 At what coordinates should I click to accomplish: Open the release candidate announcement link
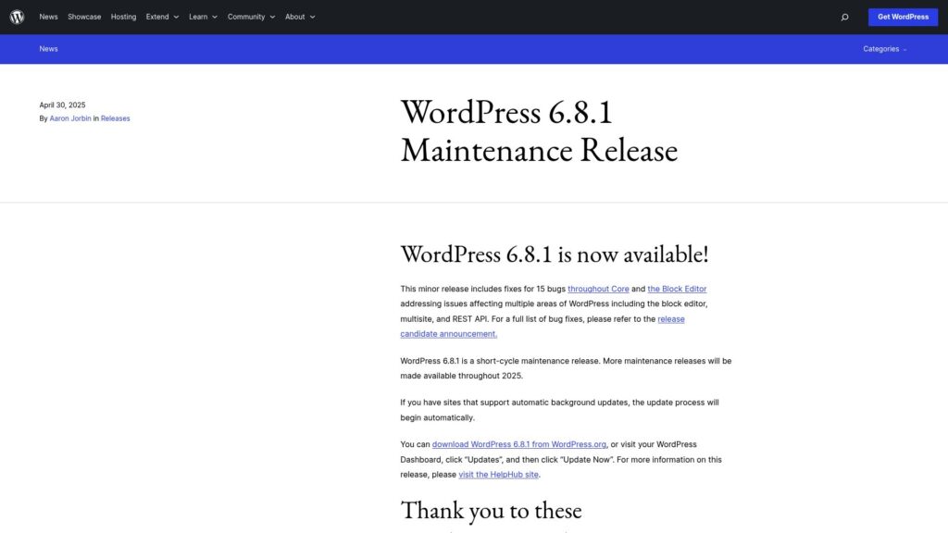point(543,327)
